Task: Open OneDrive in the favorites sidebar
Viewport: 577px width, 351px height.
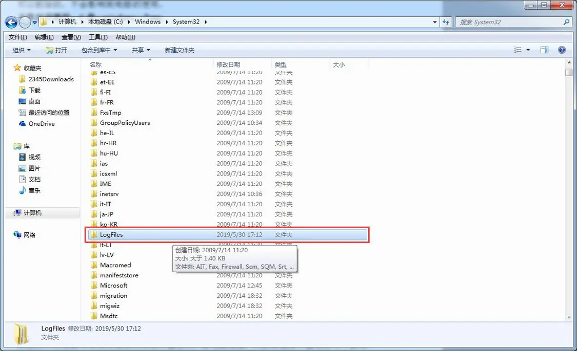Action: point(41,124)
